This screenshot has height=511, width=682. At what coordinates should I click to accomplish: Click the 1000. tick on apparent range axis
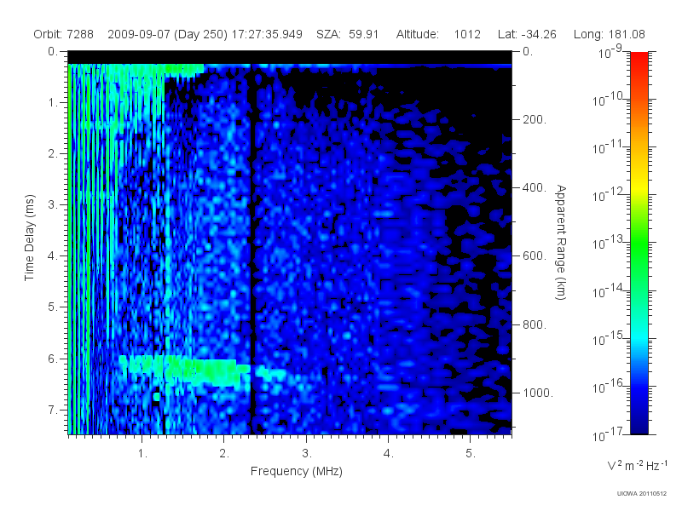point(538,393)
